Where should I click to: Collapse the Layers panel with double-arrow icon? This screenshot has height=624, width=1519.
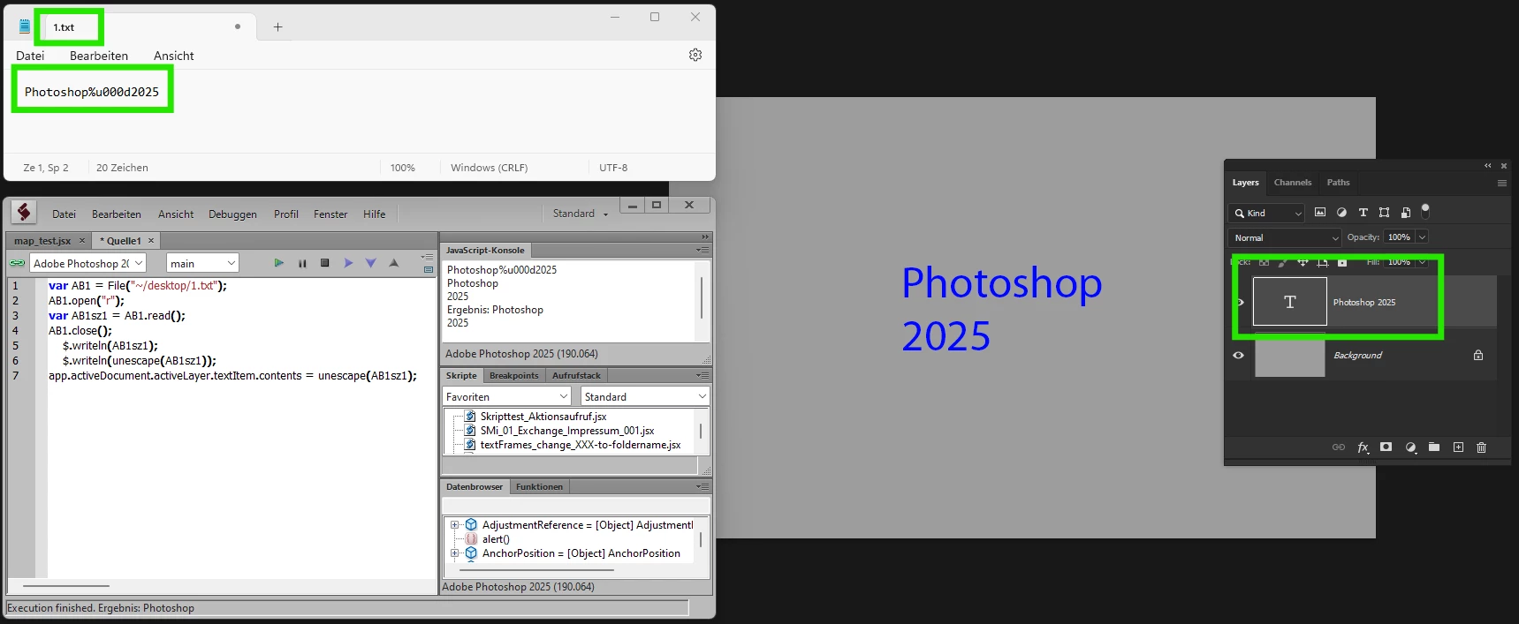pyautogui.click(x=1487, y=166)
